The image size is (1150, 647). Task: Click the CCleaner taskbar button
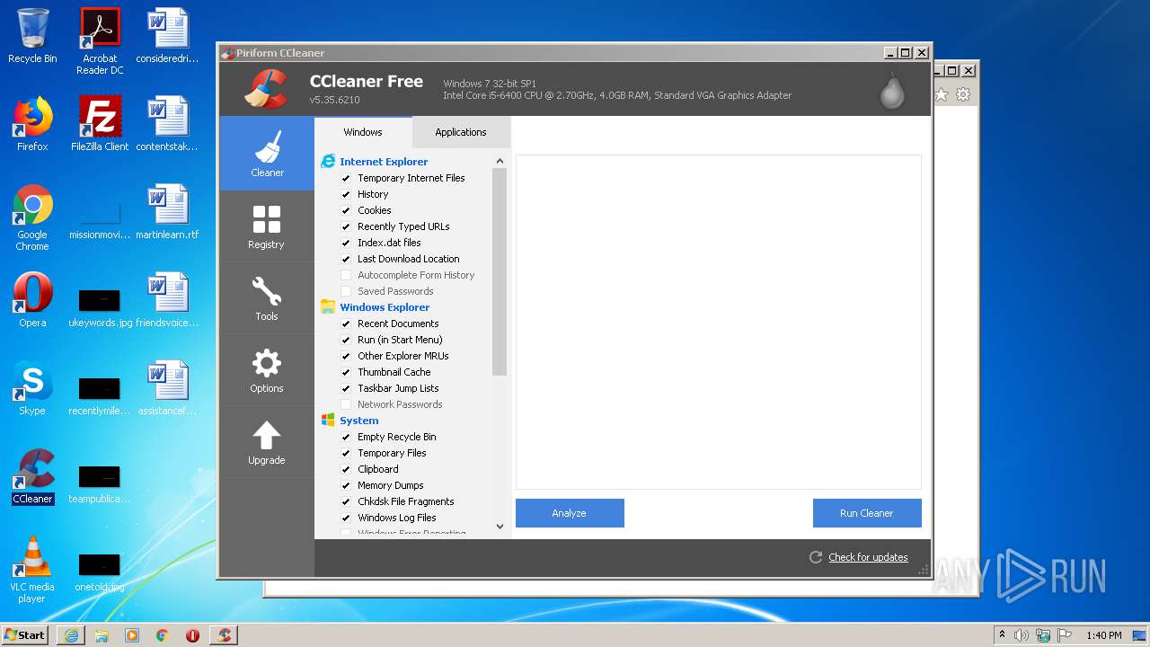point(224,635)
